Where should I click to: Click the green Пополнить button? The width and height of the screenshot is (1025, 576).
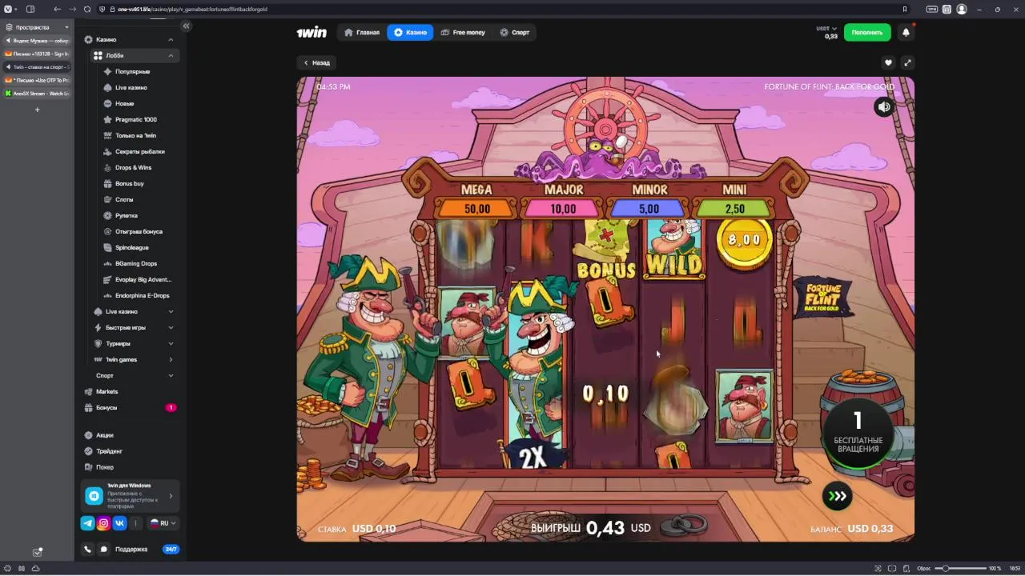pos(867,33)
